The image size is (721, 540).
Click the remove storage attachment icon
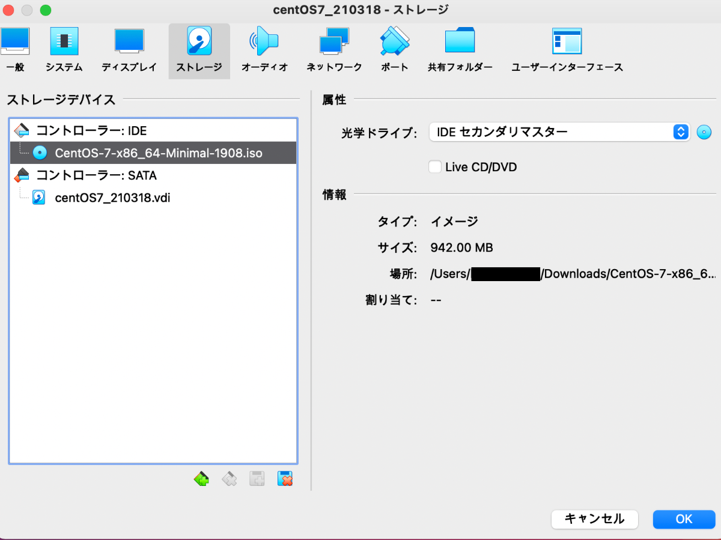285,479
